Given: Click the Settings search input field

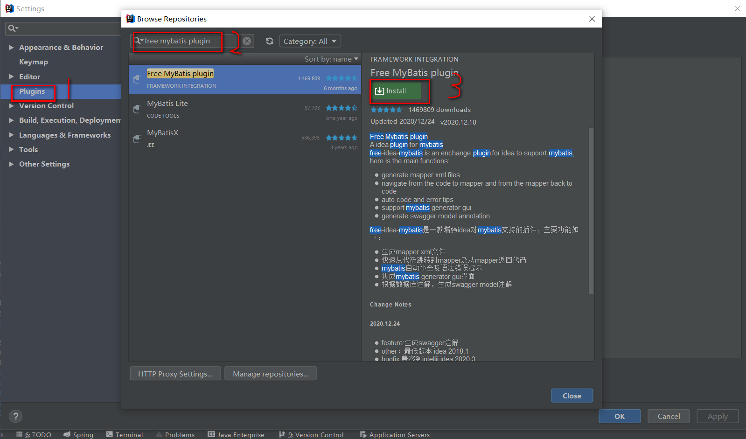Looking at the screenshot, I should (x=63, y=28).
